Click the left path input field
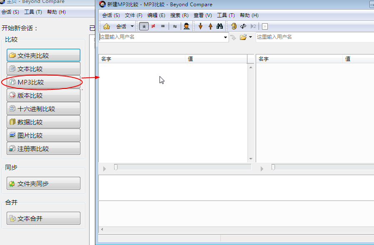374x245 pixels. pos(160,37)
